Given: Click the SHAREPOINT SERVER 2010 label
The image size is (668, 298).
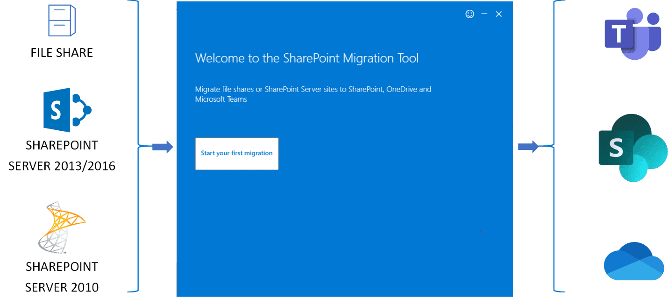Looking at the screenshot, I should point(62,277).
